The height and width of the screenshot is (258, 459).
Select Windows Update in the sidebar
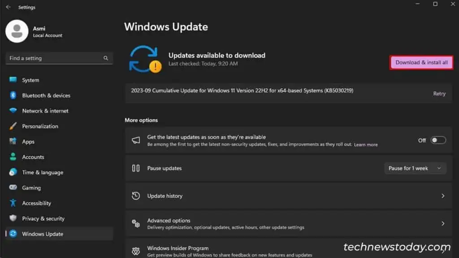41,233
